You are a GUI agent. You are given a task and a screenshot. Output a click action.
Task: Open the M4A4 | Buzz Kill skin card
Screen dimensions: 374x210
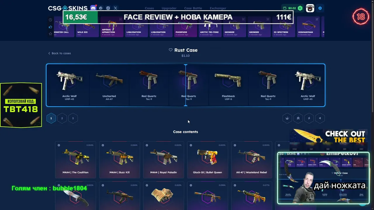pyautogui.click(x=120, y=160)
